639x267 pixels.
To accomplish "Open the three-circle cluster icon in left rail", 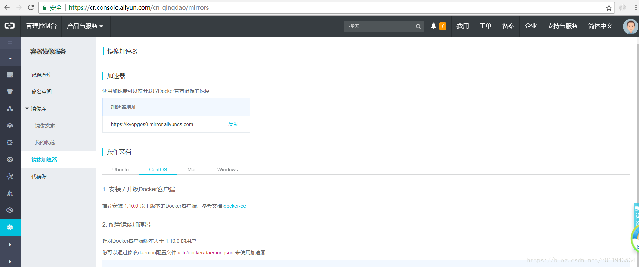I will [x=10, y=91].
